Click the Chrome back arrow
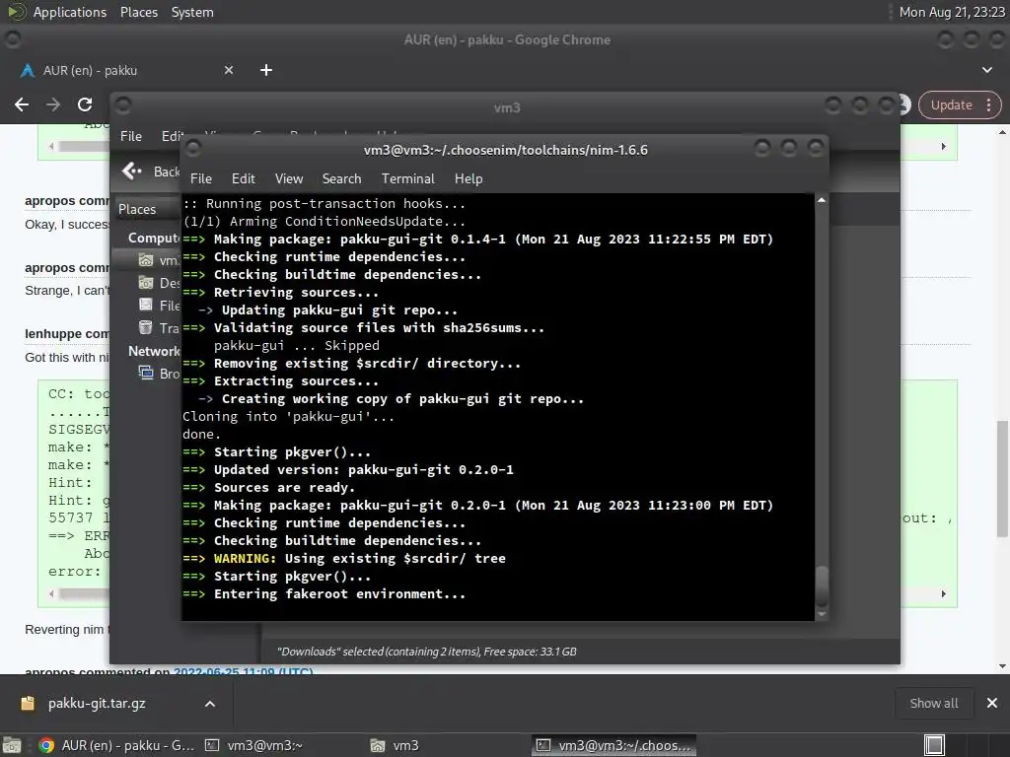Viewport: 1010px width, 757px height. pyautogui.click(x=22, y=104)
